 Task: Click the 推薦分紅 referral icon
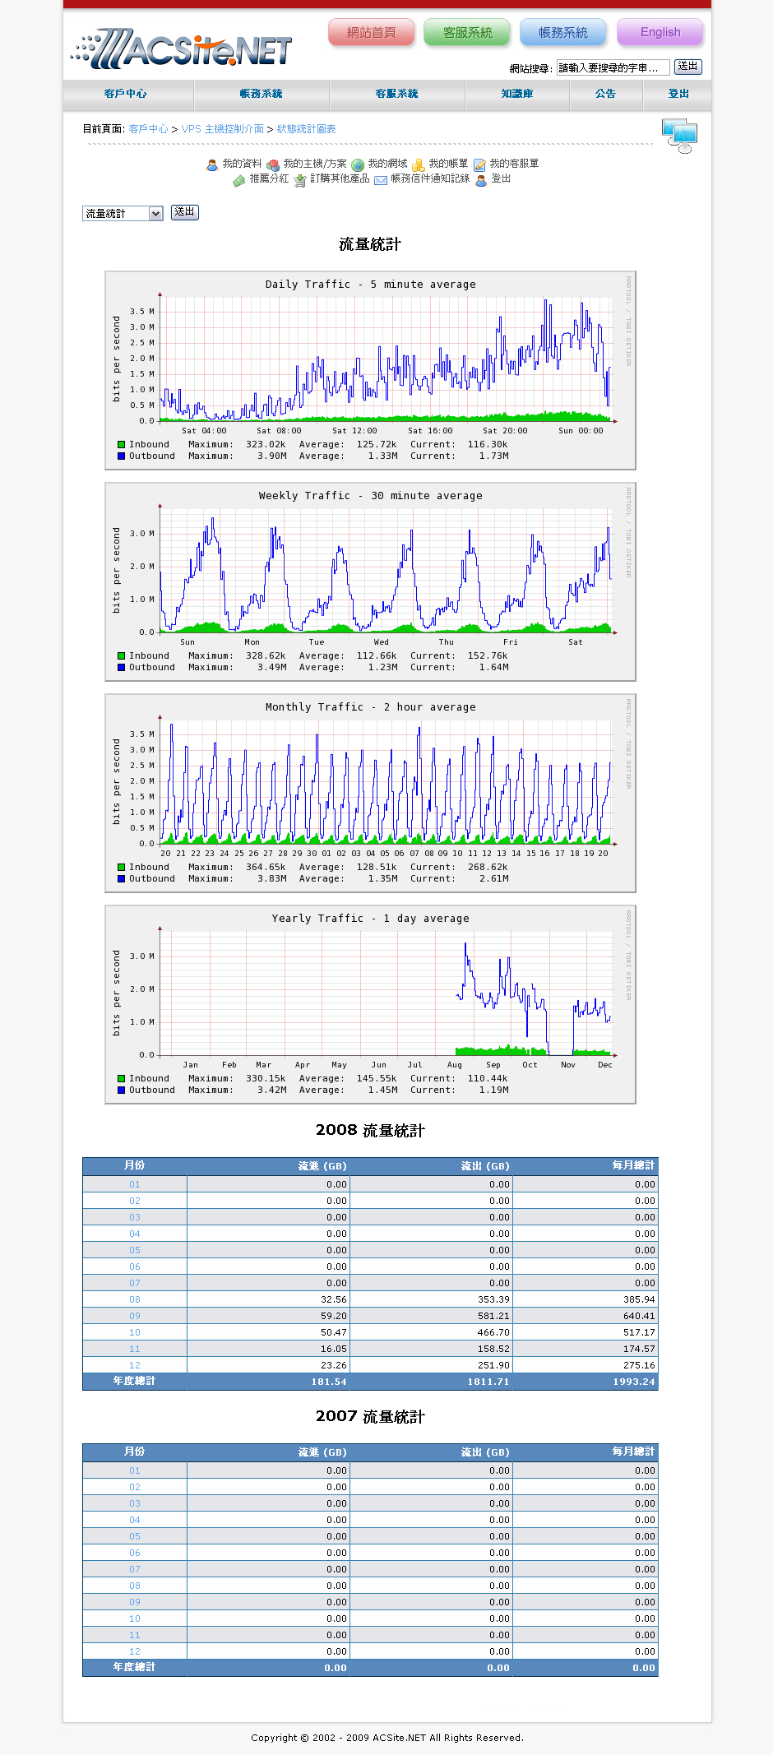[239, 179]
